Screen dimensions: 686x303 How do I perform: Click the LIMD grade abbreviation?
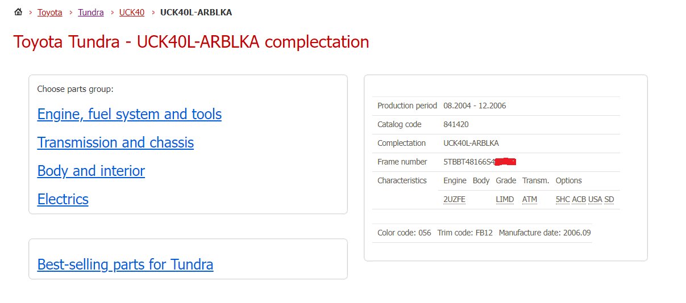click(x=505, y=200)
